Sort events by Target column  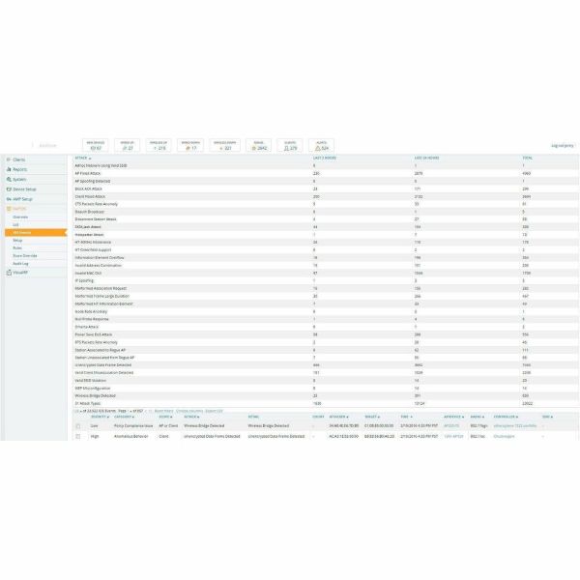pos(372,417)
